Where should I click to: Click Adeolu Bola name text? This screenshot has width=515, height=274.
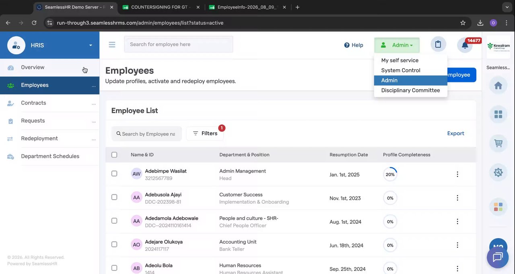[159, 266]
